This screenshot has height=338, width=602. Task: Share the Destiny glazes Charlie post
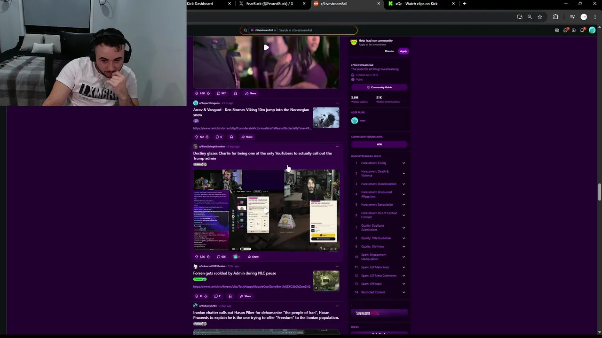(x=253, y=256)
